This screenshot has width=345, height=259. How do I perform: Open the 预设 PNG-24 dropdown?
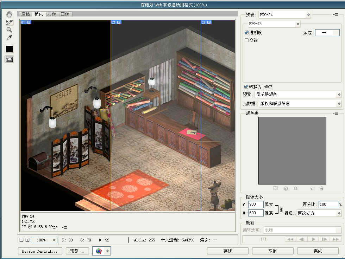coord(285,15)
